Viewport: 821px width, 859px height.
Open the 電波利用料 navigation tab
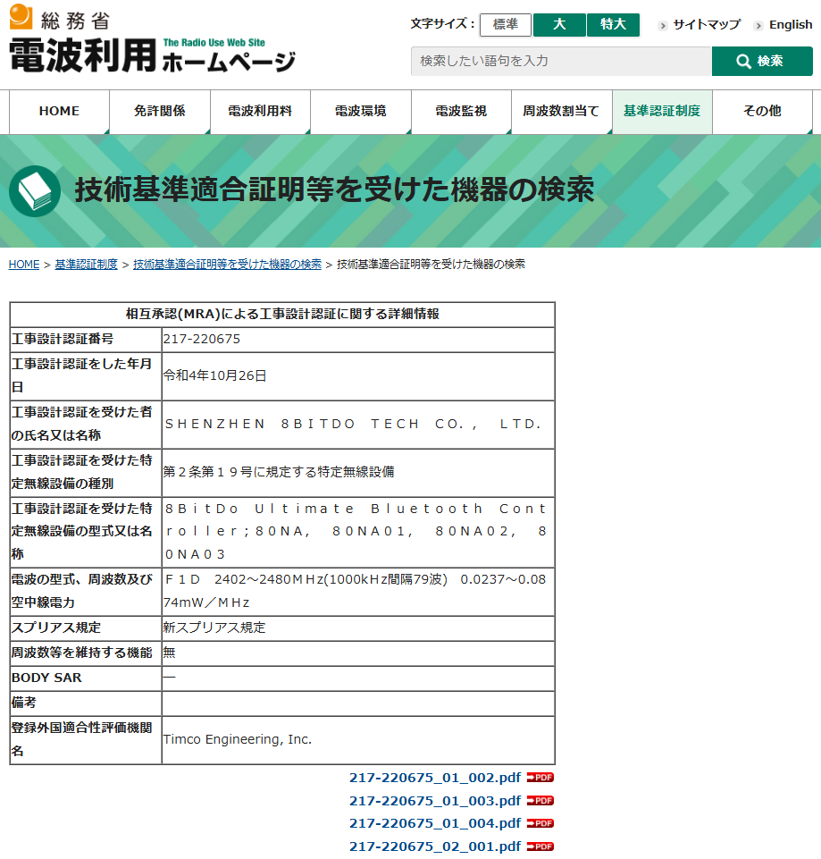[x=260, y=111]
